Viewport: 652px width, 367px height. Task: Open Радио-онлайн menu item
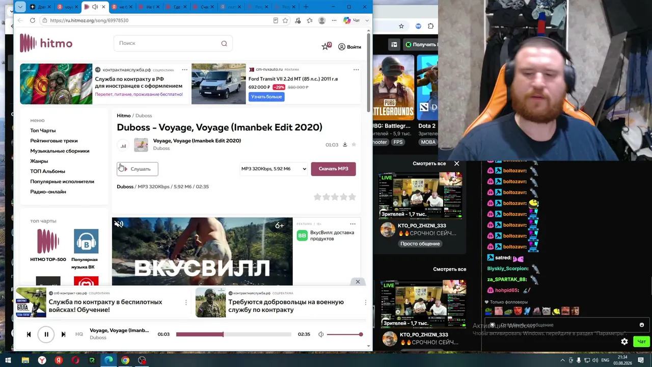click(48, 192)
